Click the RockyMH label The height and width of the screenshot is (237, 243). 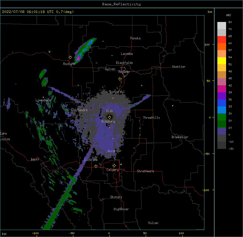click(x=69, y=64)
